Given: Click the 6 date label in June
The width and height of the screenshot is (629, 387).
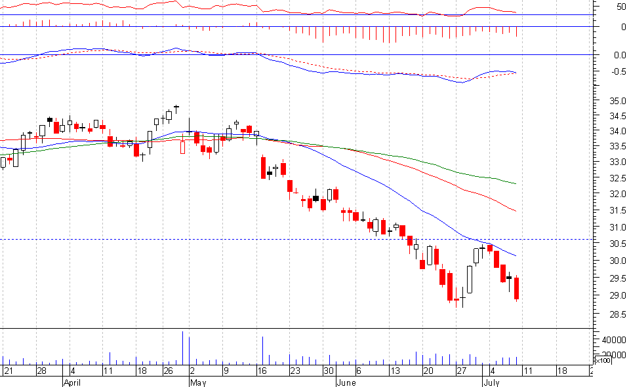Looking at the screenshot, I should [359, 371].
